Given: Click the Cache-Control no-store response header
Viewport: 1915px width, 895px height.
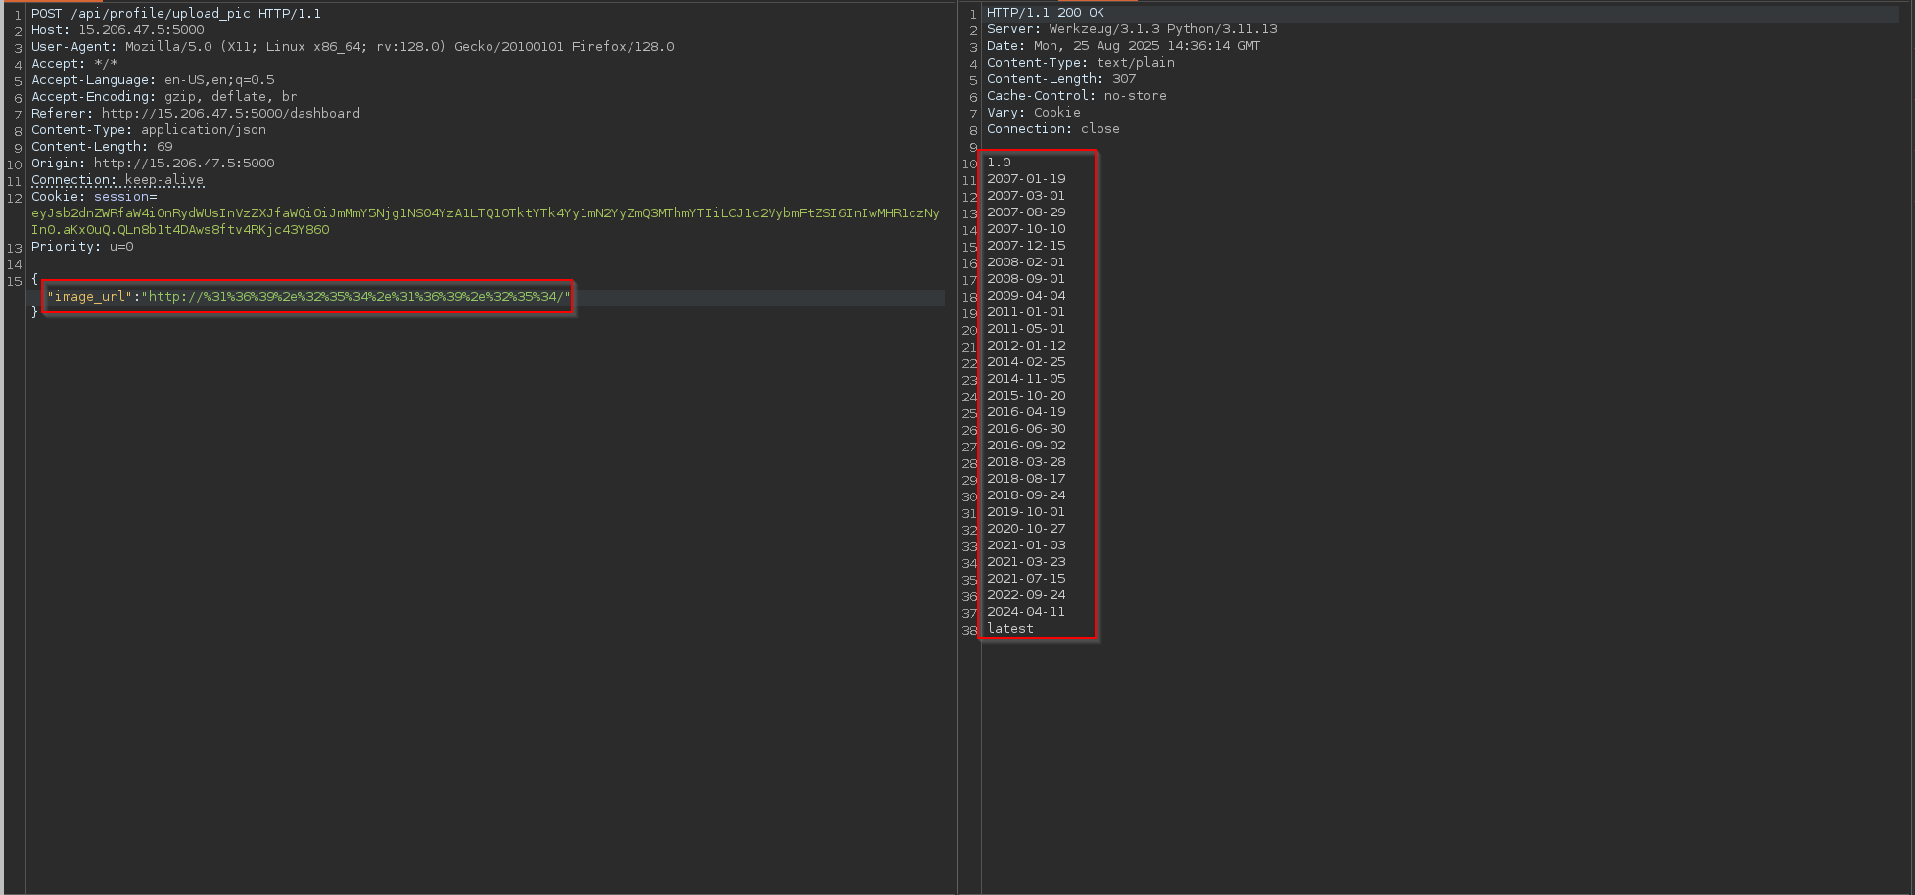Looking at the screenshot, I should click(x=1076, y=96).
